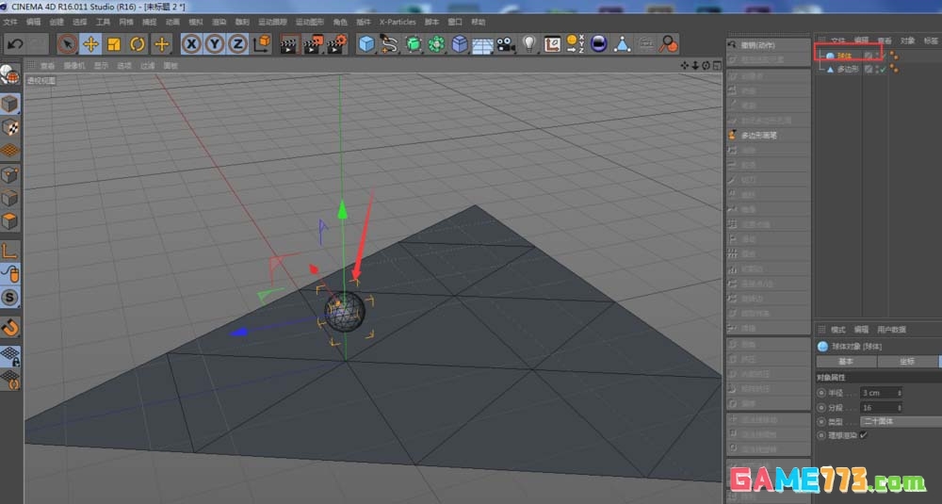
Task: Toggle the X axis lock
Action: pyautogui.click(x=191, y=44)
